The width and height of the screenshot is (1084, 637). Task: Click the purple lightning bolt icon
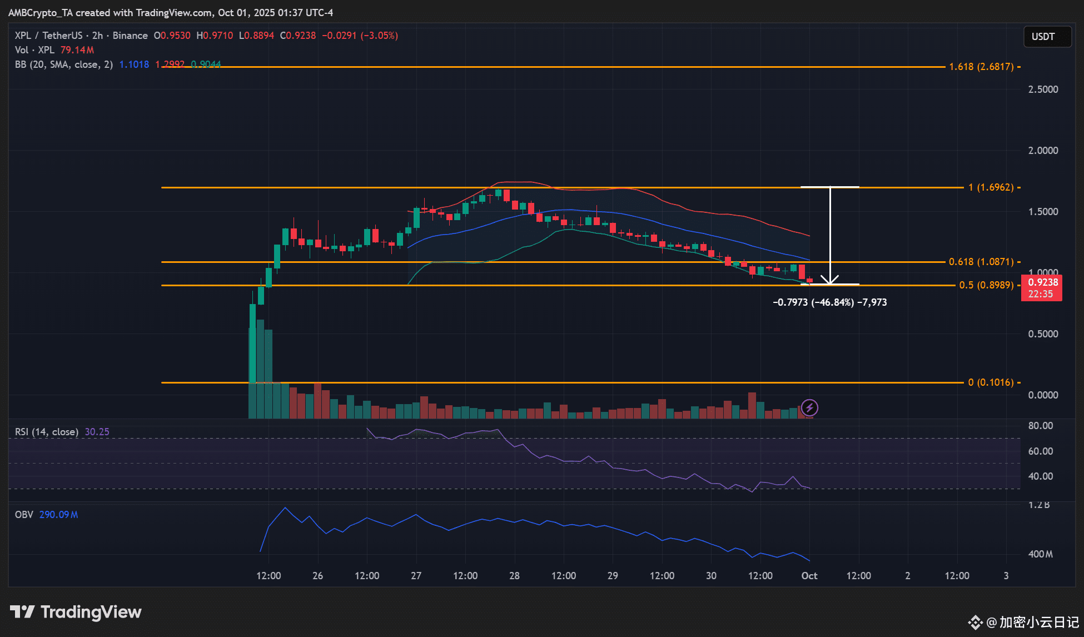[809, 407]
